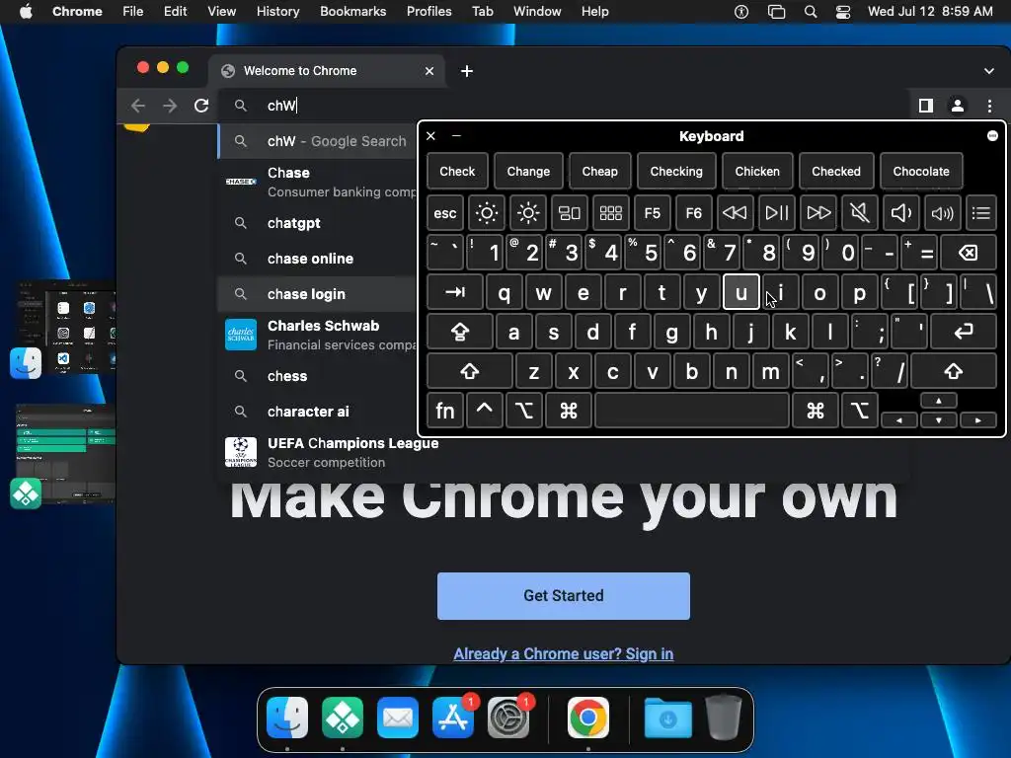
Task: Click the back navigation arrow
Action: 138,106
